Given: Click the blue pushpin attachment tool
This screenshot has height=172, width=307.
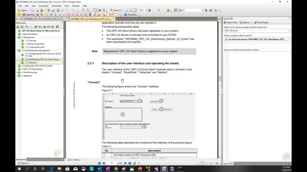Looking at the screenshot, I should 90,15.
